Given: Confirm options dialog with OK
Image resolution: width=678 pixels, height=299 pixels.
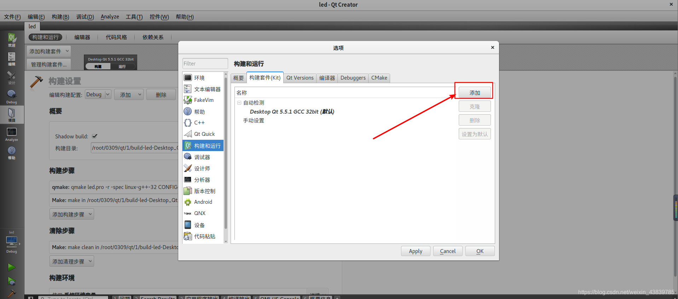Looking at the screenshot, I should click(x=480, y=251).
